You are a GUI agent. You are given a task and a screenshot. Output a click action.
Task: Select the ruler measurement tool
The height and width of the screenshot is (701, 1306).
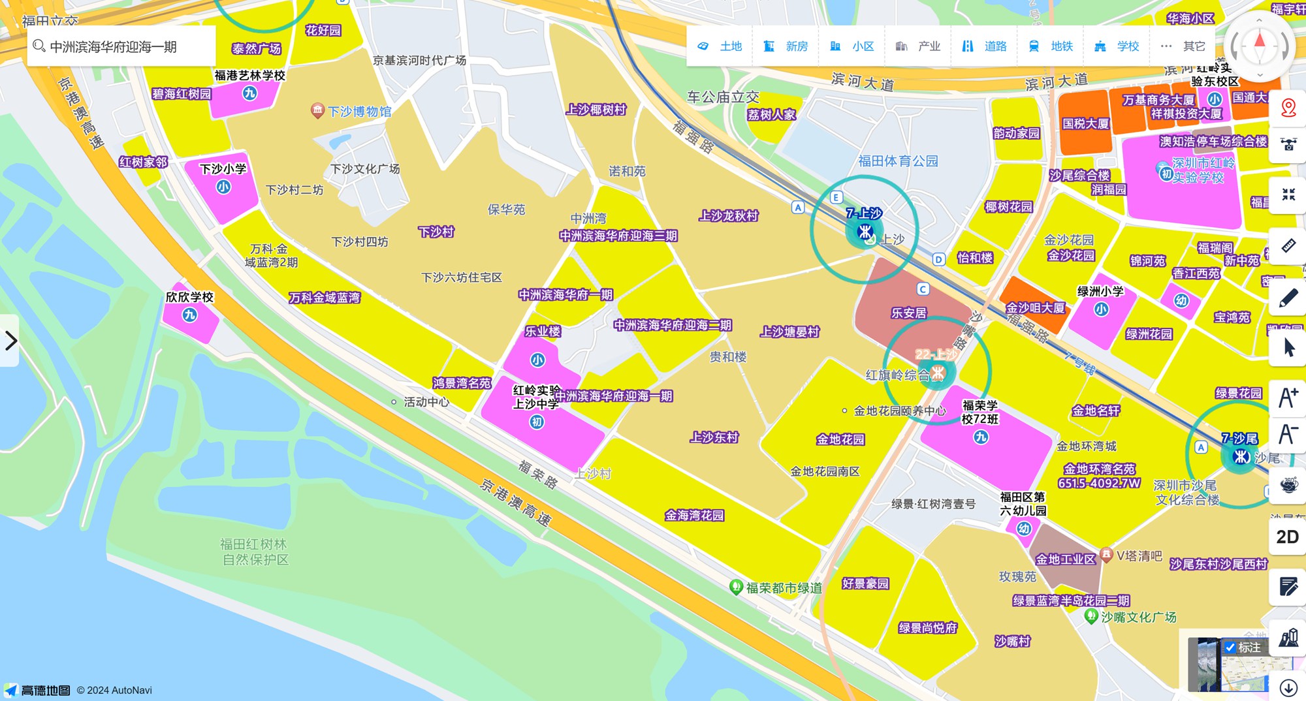click(x=1288, y=245)
